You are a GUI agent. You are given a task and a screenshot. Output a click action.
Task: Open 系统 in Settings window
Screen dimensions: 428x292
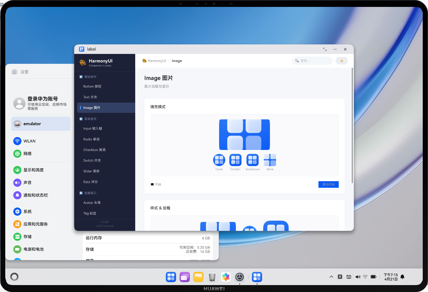point(41,211)
